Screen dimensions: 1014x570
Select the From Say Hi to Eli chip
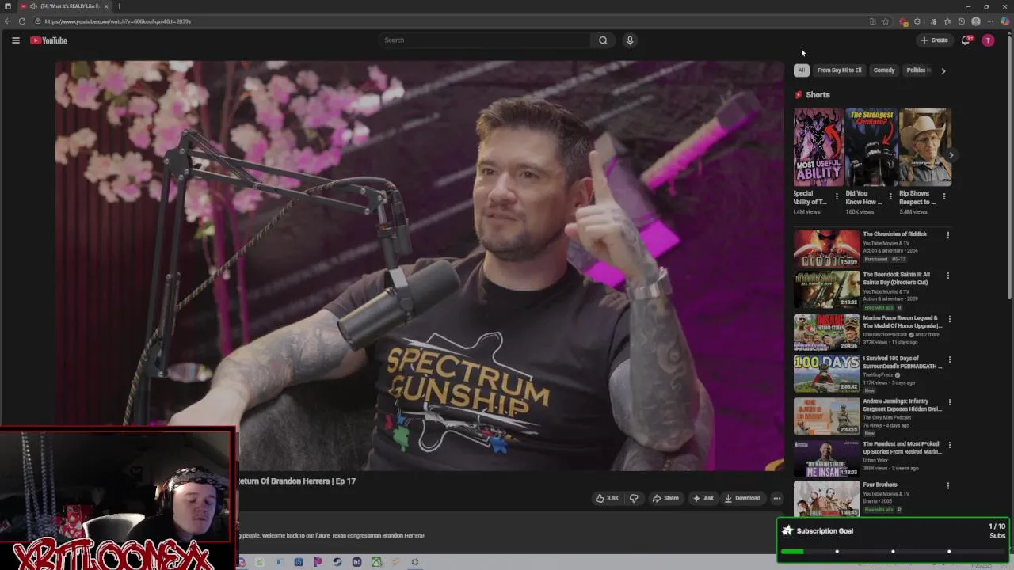[839, 70]
